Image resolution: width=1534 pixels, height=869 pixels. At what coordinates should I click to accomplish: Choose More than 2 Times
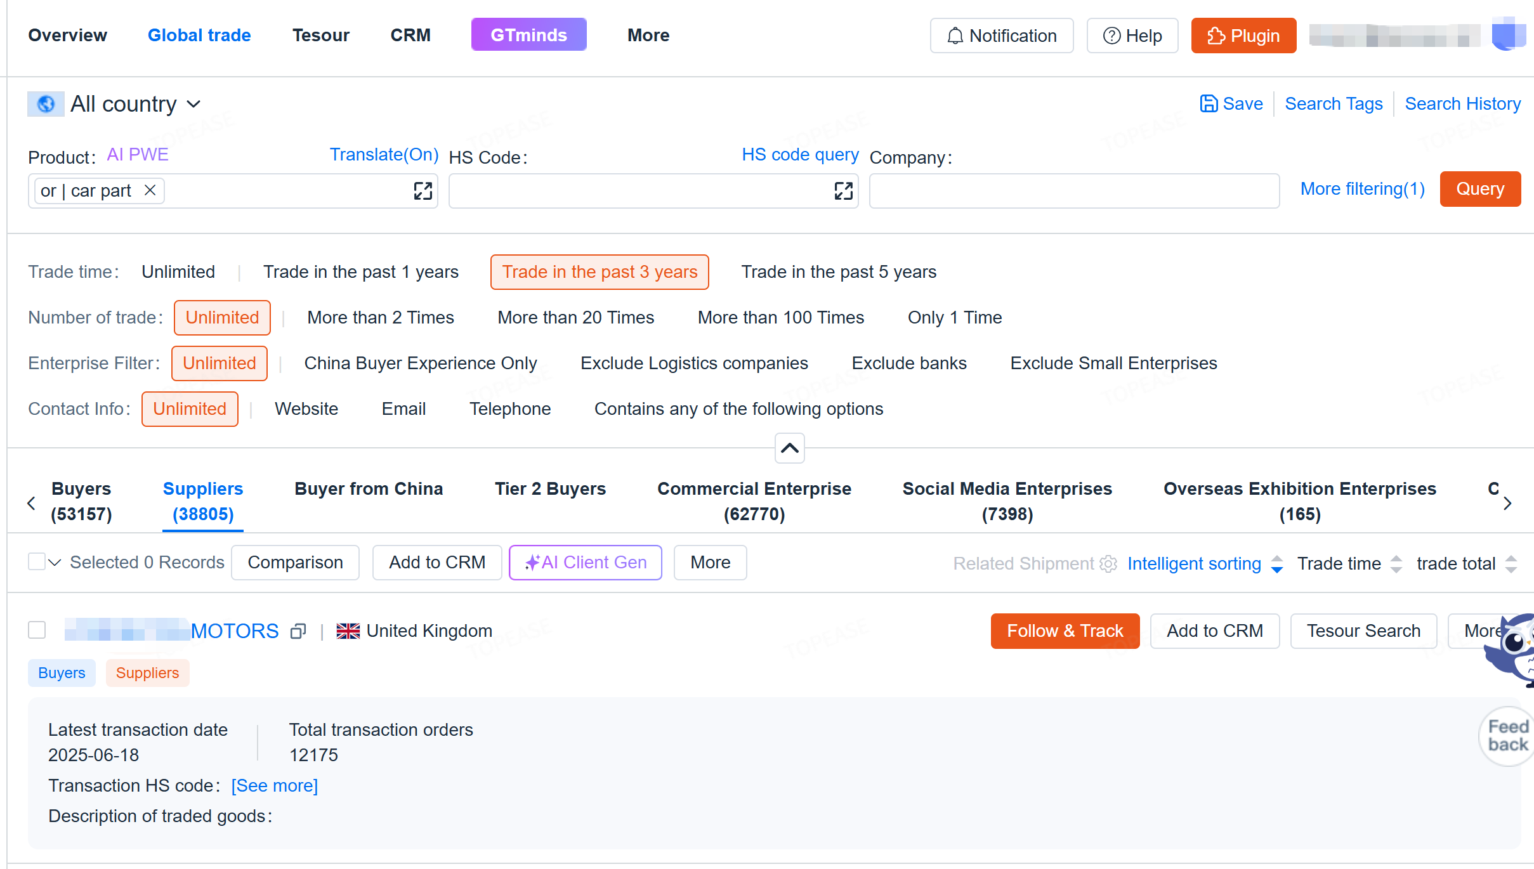point(381,317)
